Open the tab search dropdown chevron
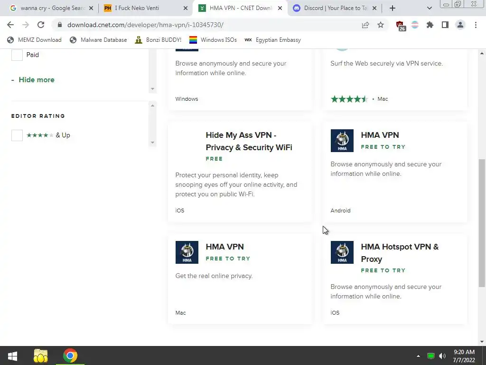 pyautogui.click(x=429, y=8)
